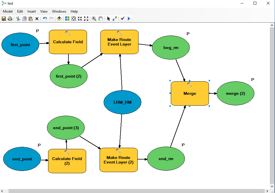Viewport: 275px width, 193px height.
Task: Click the Fixed Zoom In arrows icon
Action: click(x=80, y=18)
